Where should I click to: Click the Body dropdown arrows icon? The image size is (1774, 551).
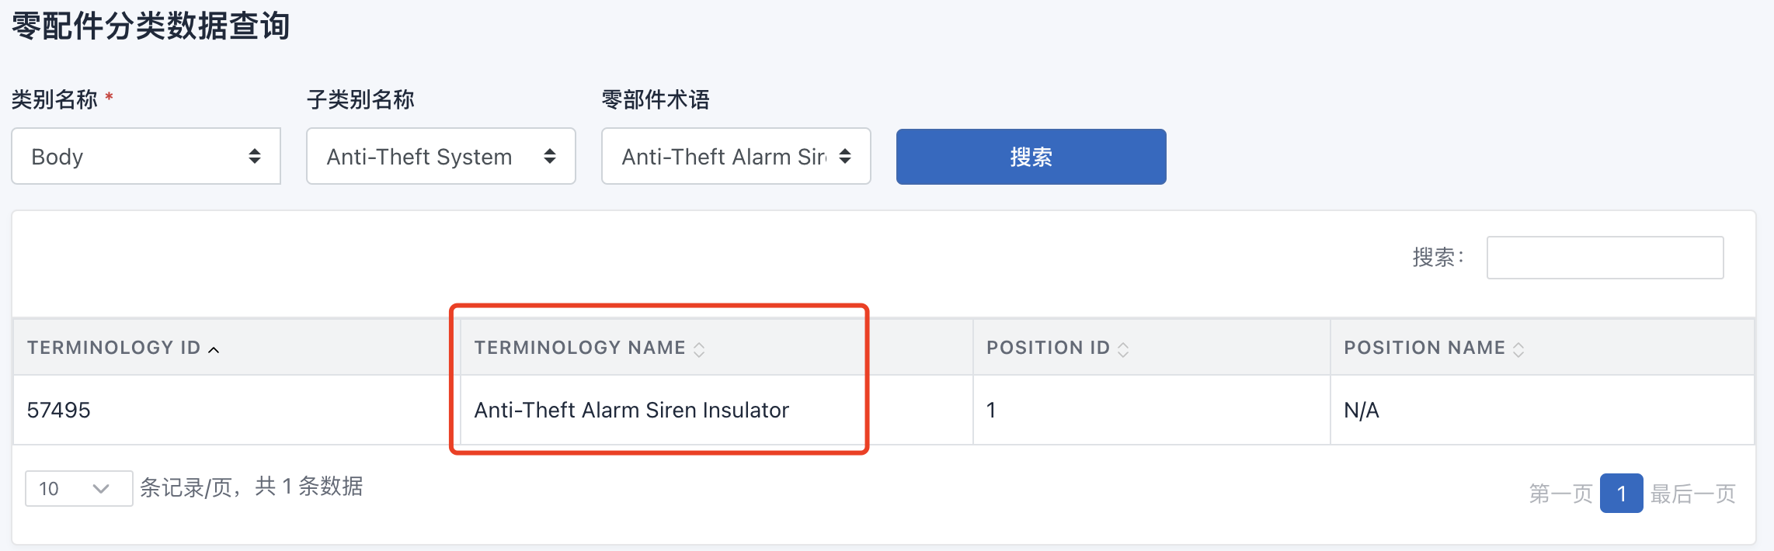(x=254, y=156)
